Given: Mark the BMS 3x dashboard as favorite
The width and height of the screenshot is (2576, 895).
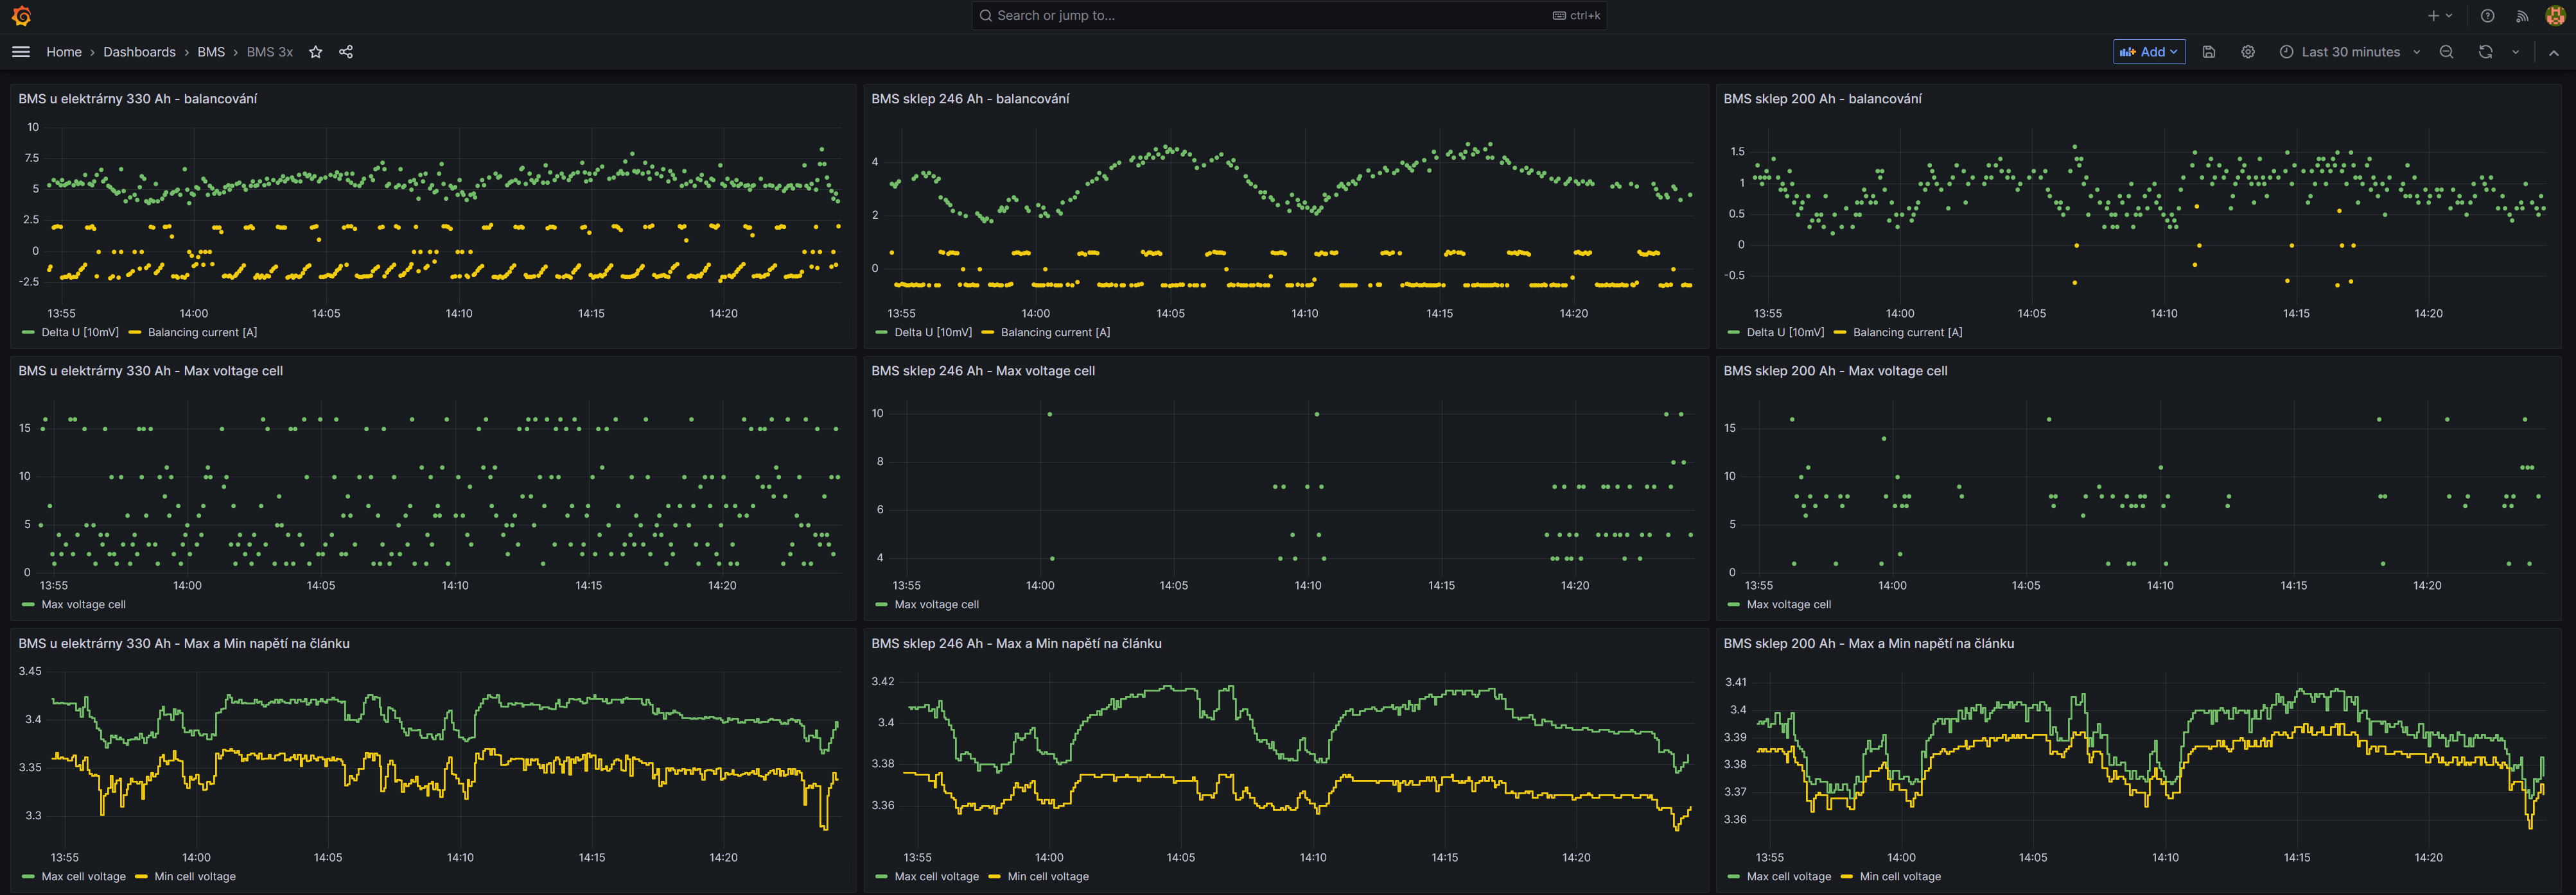Looking at the screenshot, I should (x=315, y=52).
